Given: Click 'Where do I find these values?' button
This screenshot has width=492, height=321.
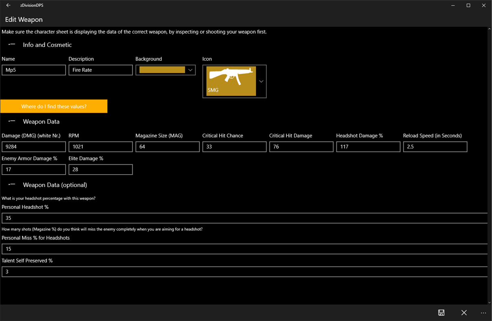Looking at the screenshot, I should (54, 106).
